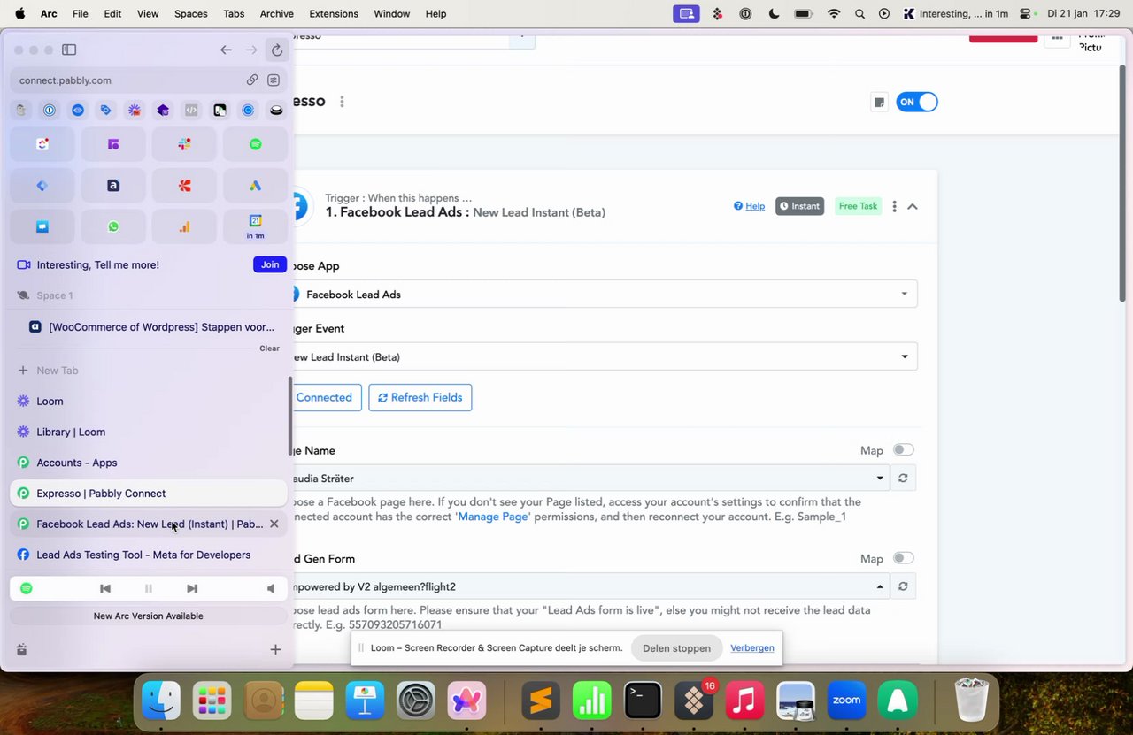
Task: Click New Arc Version Available banner
Action: [149, 616]
